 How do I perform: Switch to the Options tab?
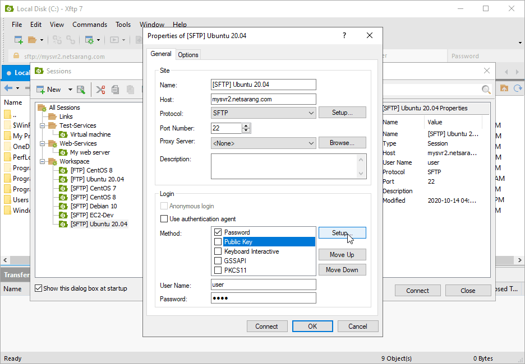[x=188, y=54]
